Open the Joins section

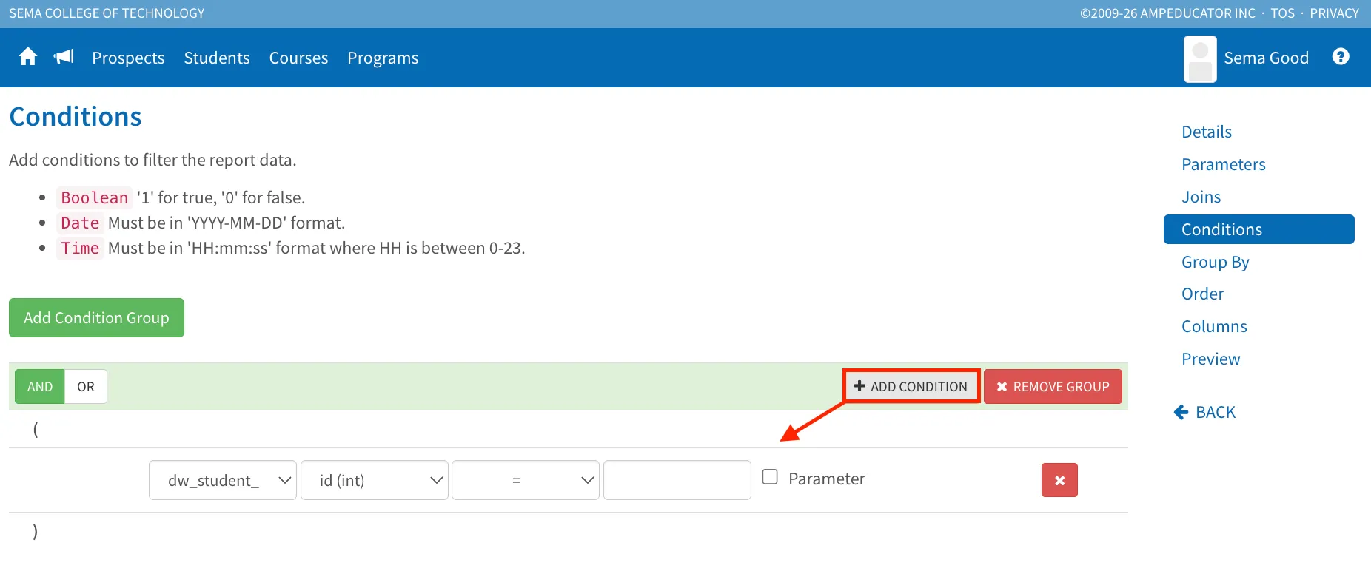pyautogui.click(x=1201, y=197)
